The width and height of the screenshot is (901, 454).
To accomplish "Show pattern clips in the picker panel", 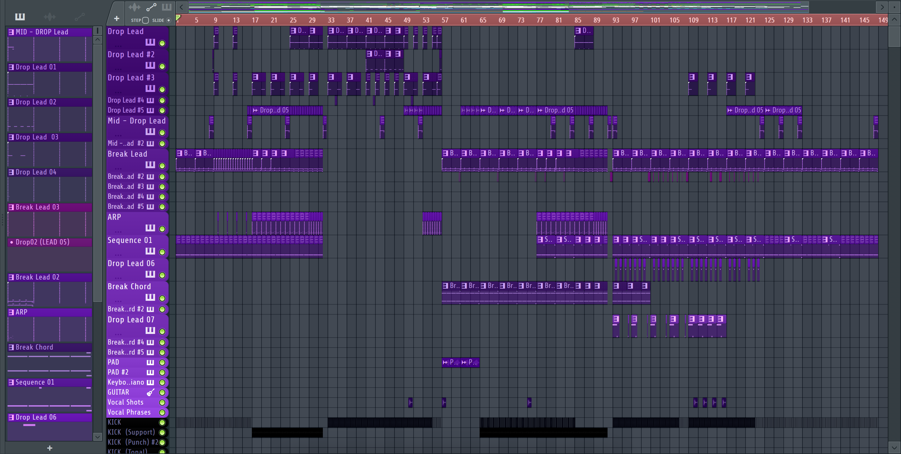I will [x=20, y=17].
